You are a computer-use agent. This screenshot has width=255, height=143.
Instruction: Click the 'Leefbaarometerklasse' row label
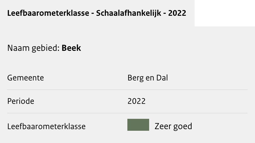(x=46, y=126)
